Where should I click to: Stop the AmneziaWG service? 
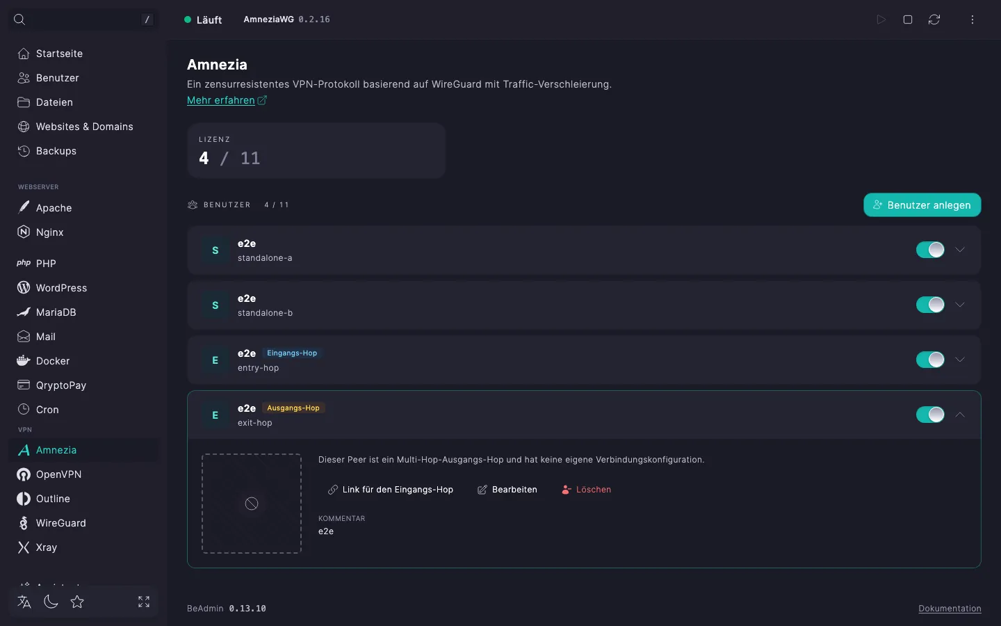pos(908,19)
